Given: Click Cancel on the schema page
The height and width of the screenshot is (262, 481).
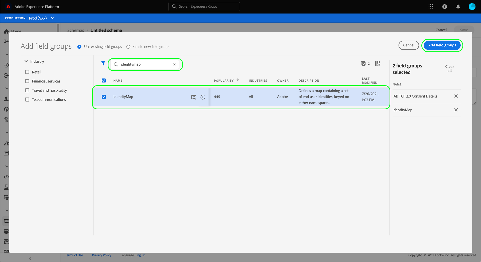Looking at the screenshot, I should coord(441,30).
